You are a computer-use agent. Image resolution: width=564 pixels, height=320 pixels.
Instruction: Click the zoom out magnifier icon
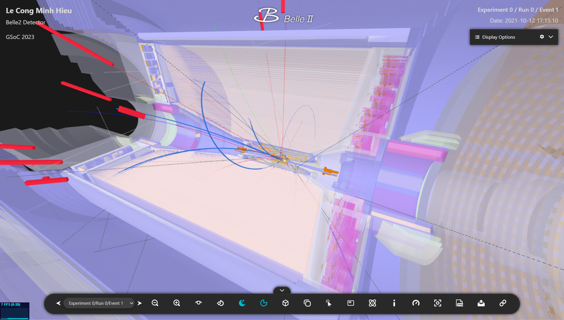pyautogui.click(x=155, y=303)
